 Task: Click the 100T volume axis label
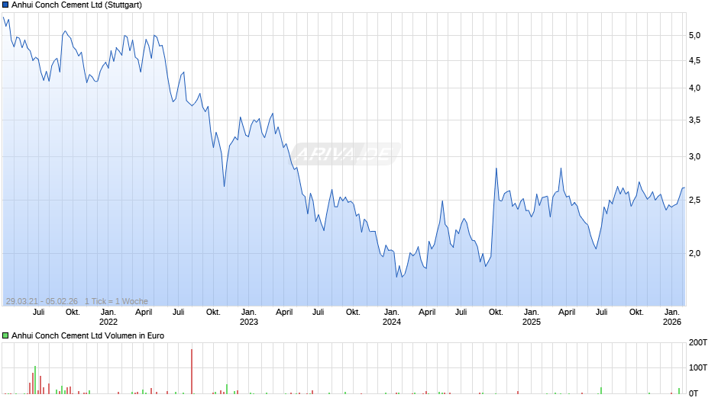click(x=698, y=367)
